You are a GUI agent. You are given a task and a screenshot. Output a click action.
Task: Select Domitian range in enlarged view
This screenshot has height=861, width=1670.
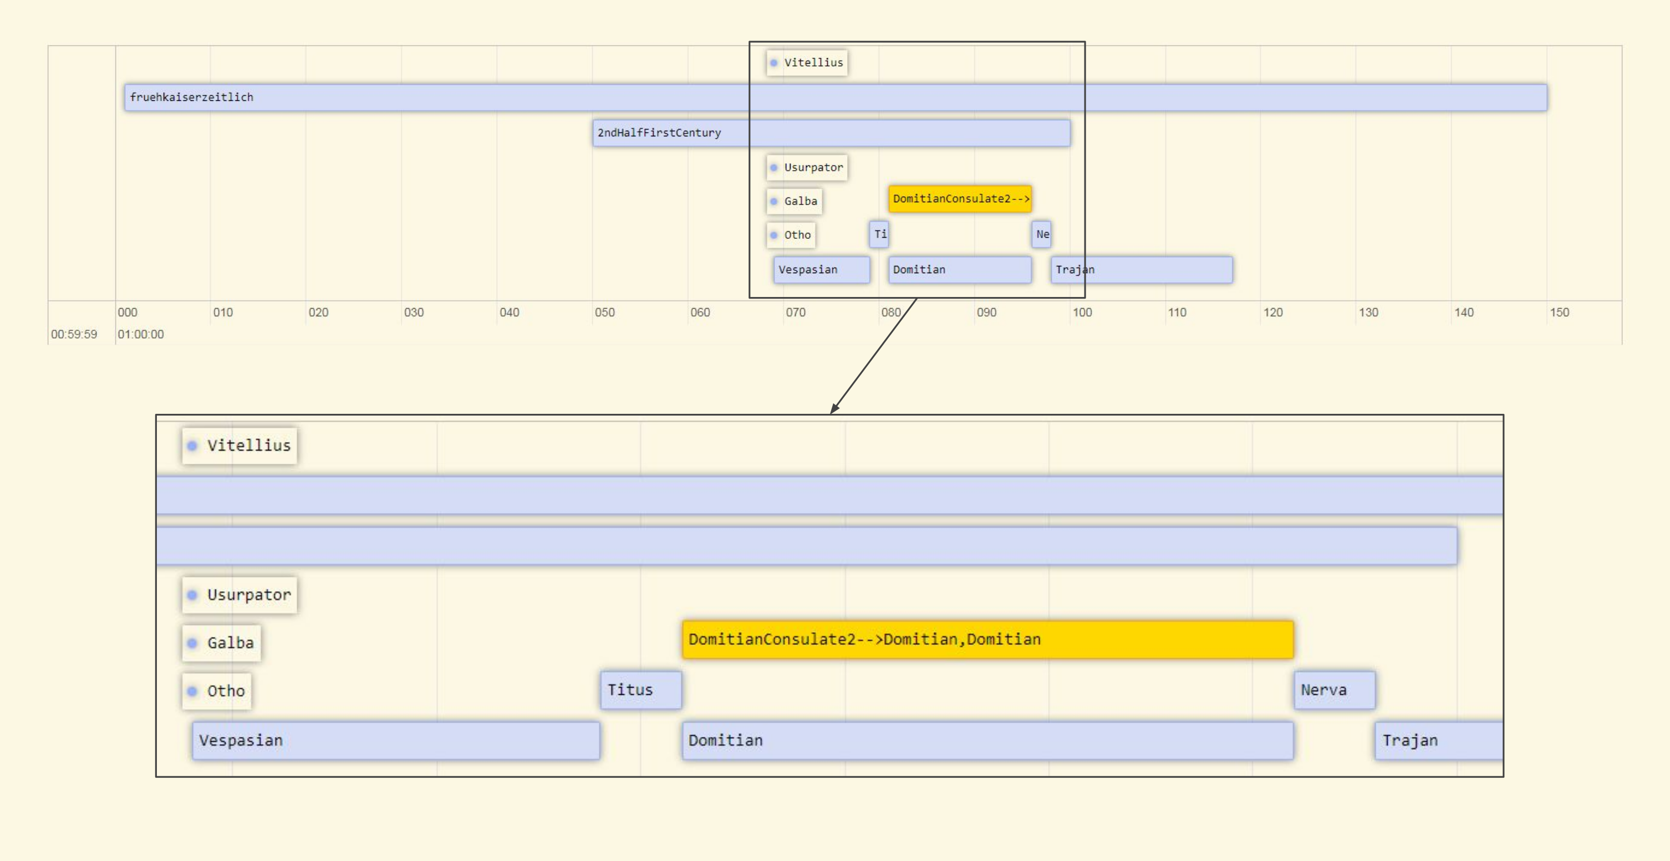point(988,741)
